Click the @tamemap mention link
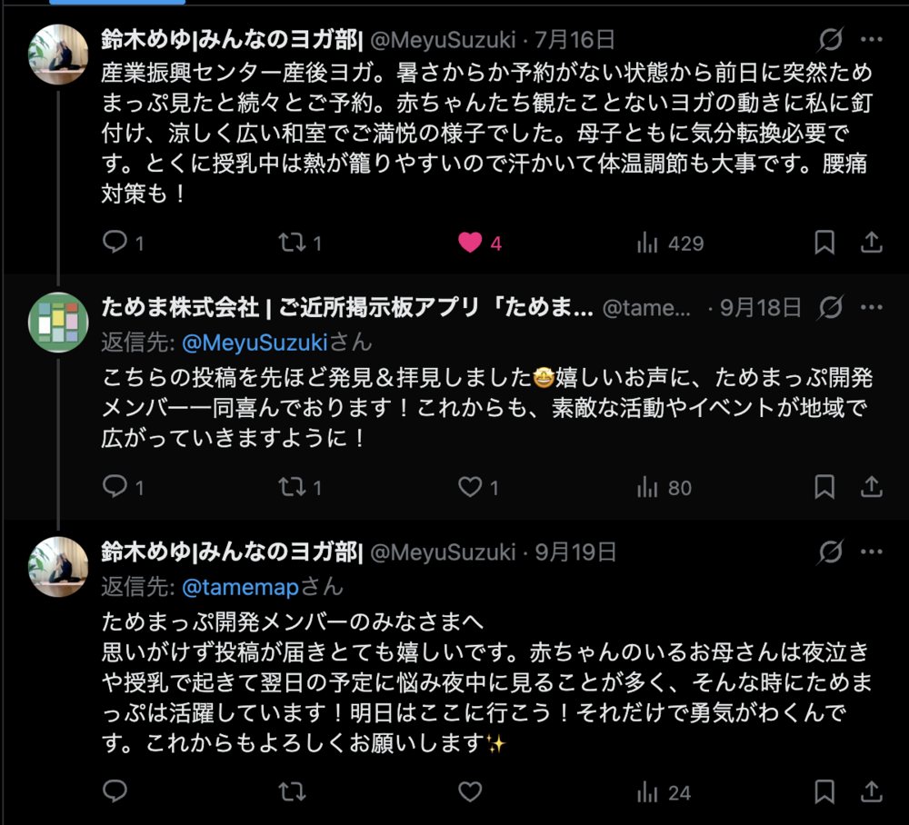This screenshot has width=909, height=825. (241, 587)
